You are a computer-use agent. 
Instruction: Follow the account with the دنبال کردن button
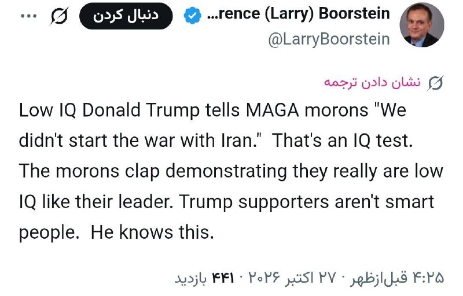tap(126, 16)
